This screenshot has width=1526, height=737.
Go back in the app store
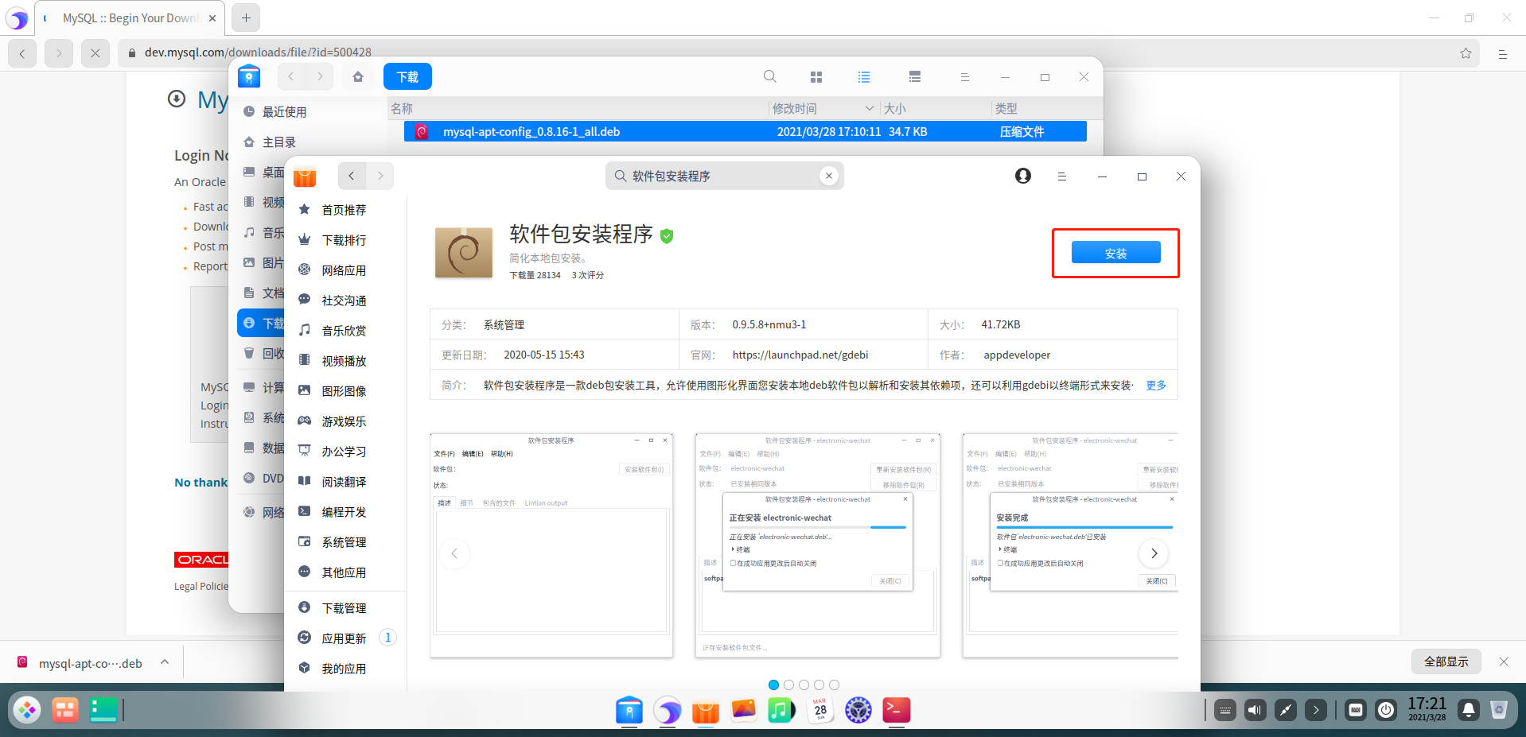click(x=352, y=176)
